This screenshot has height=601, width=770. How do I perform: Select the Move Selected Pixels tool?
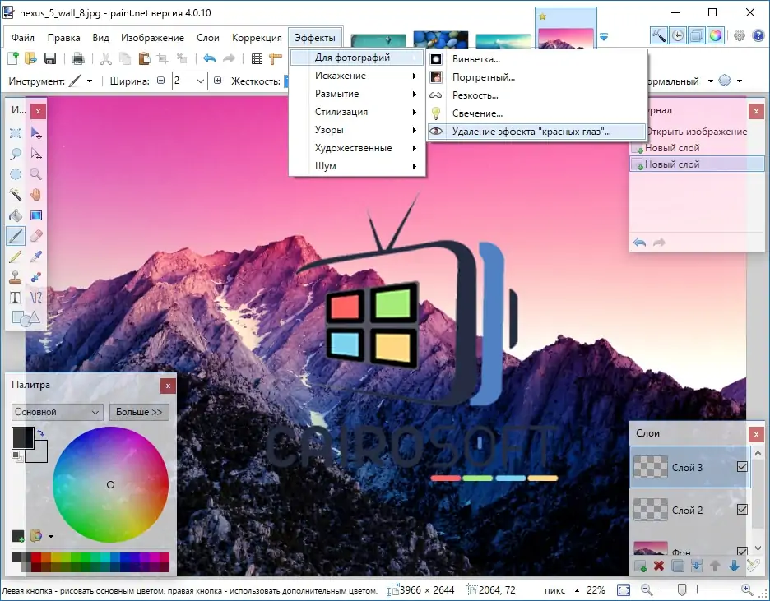[x=36, y=133]
